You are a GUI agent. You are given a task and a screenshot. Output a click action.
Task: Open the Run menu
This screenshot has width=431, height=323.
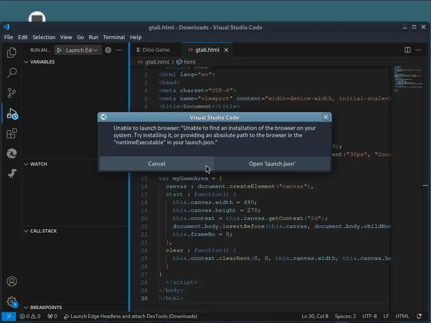tap(93, 37)
